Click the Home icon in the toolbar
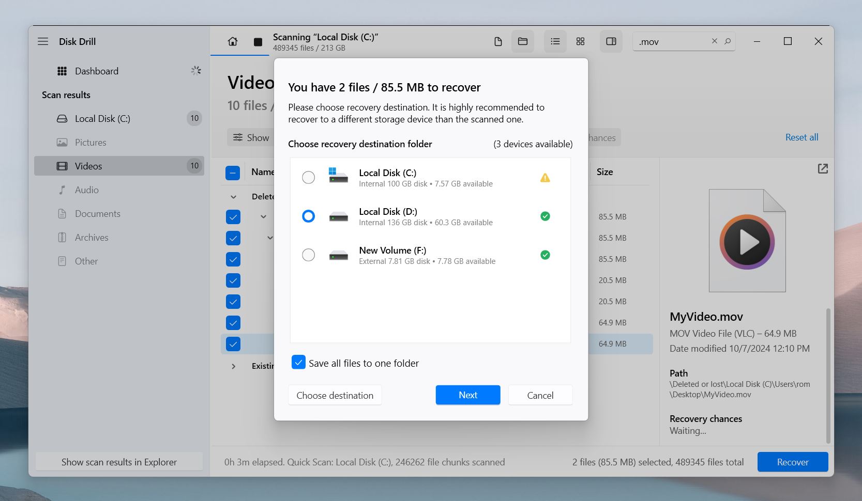 tap(233, 41)
